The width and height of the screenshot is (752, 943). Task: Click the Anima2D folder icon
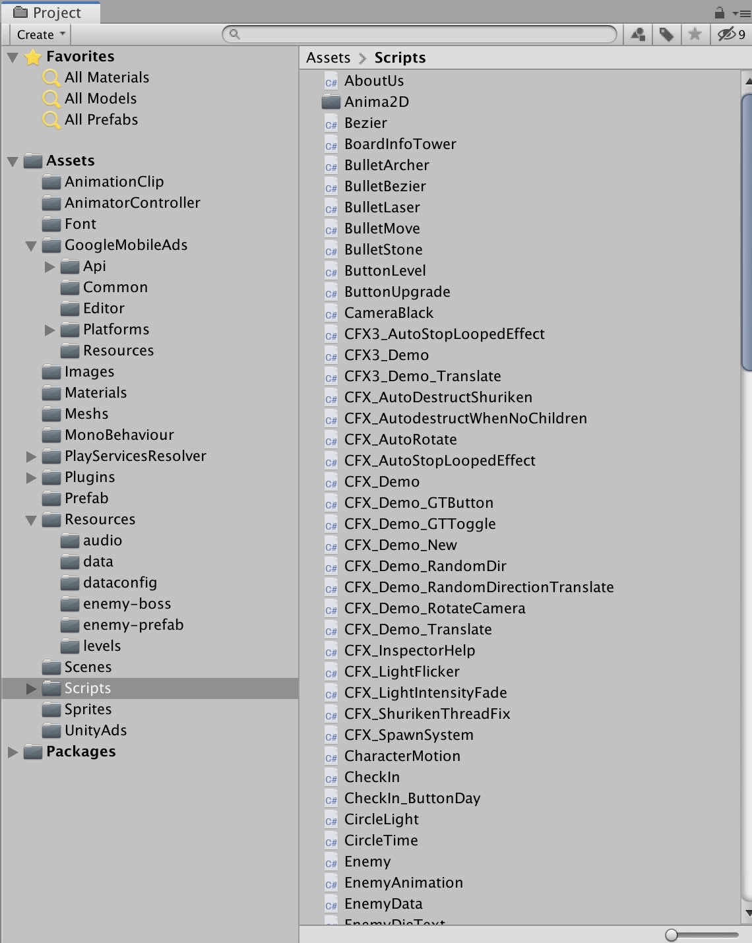pos(330,102)
